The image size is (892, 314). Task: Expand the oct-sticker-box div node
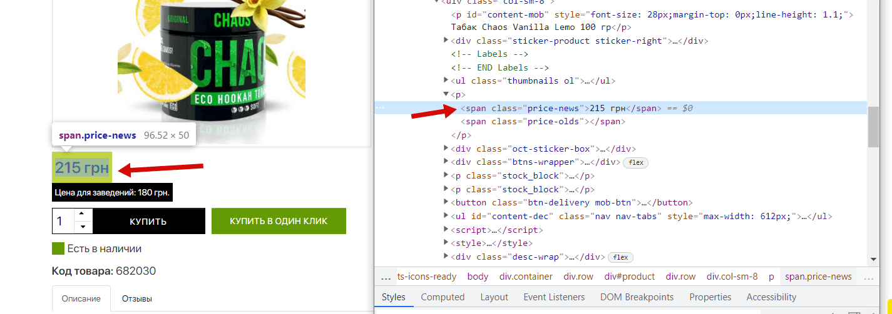(x=446, y=149)
